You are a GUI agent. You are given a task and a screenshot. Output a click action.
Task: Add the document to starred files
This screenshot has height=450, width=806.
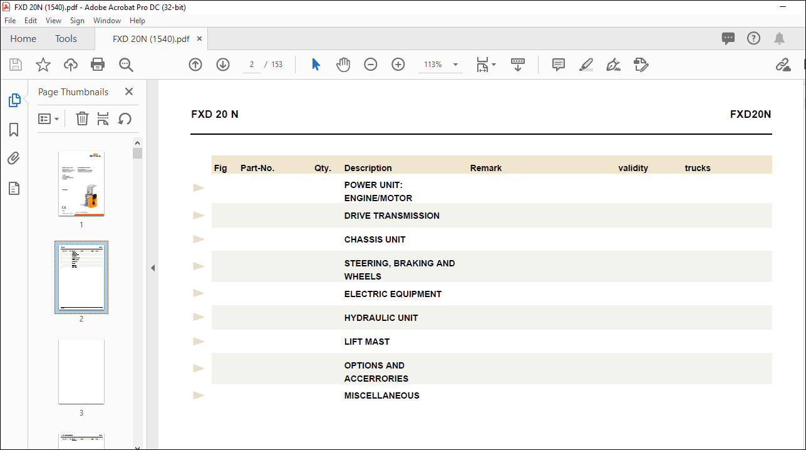tap(43, 65)
